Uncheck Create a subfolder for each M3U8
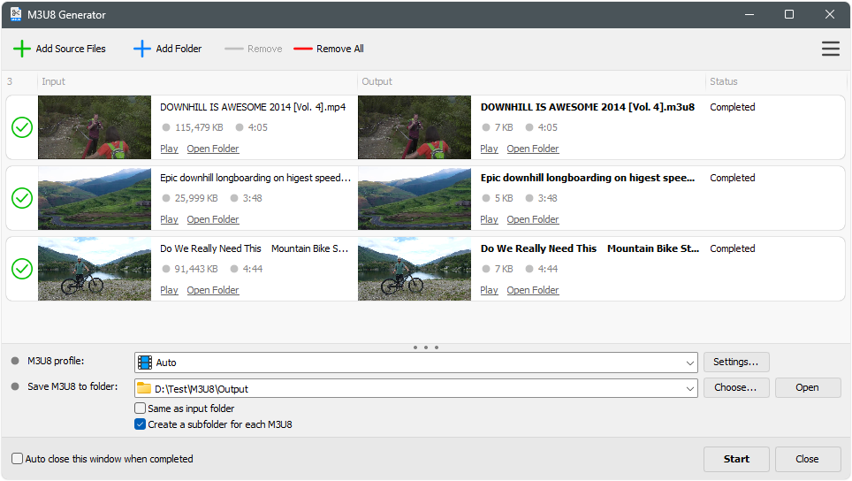 coord(140,424)
